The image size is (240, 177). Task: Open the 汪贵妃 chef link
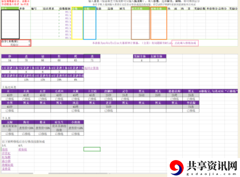pos(6,153)
